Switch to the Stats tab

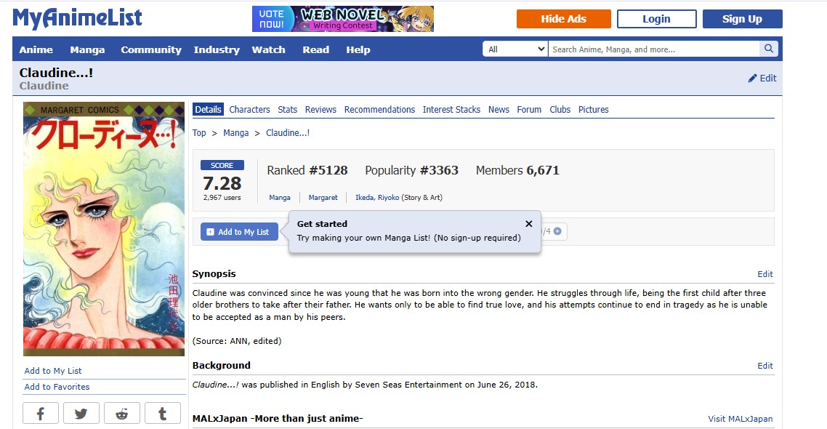pyautogui.click(x=288, y=109)
